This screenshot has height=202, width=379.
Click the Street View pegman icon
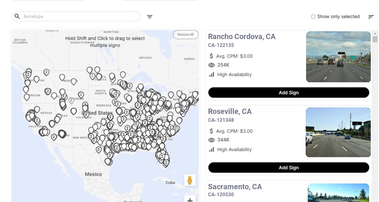click(x=189, y=180)
